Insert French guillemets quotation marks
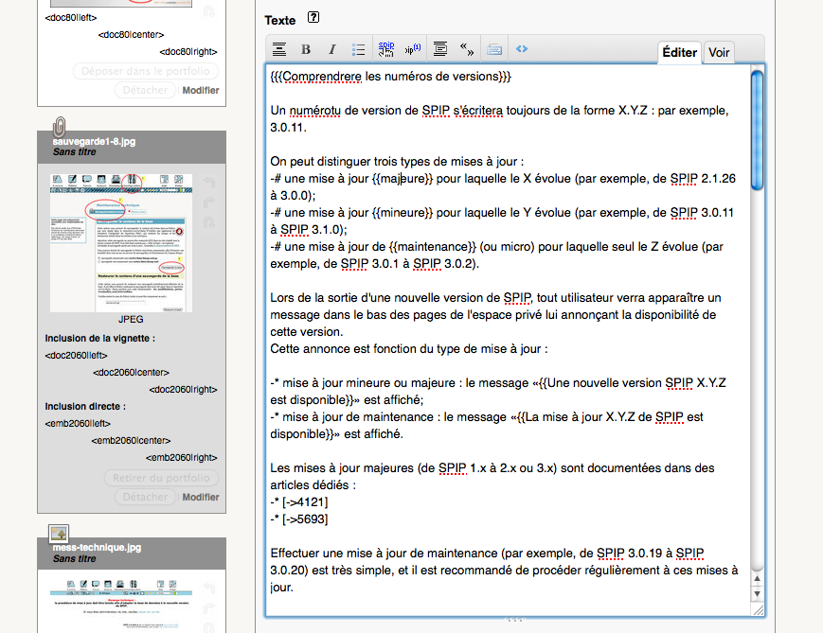The width and height of the screenshot is (823, 633). pyautogui.click(x=466, y=49)
